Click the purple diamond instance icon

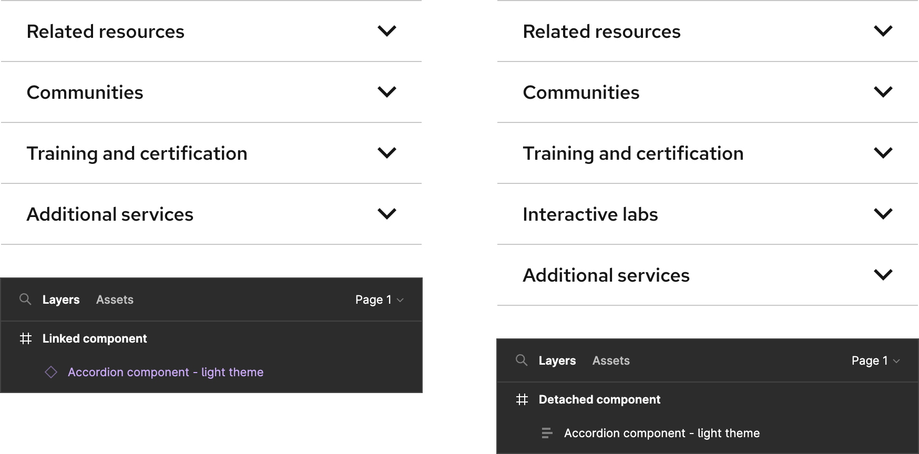pyautogui.click(x=51, y=372)
